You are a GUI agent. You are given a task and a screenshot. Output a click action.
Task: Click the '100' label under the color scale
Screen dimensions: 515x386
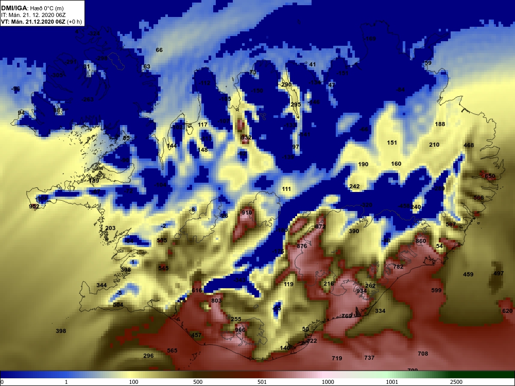click(133, 382)
